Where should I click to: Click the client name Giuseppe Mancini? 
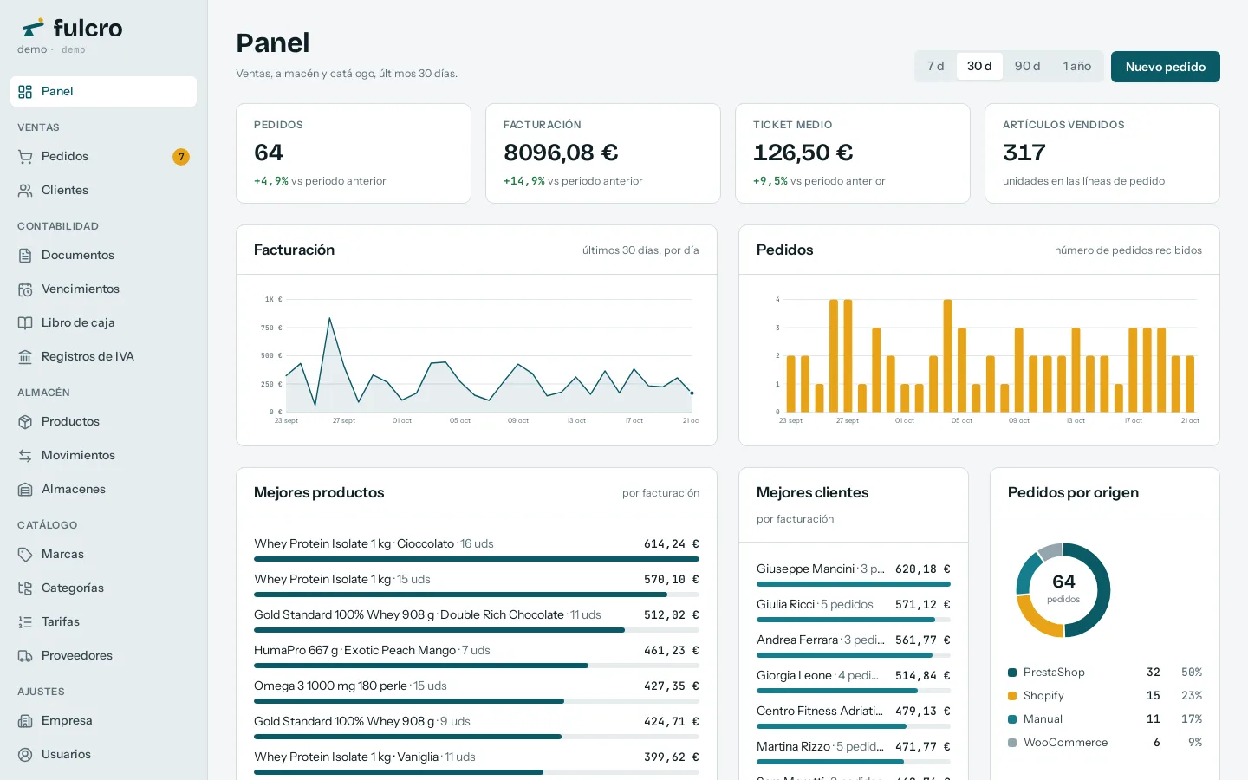coord(806,569)
